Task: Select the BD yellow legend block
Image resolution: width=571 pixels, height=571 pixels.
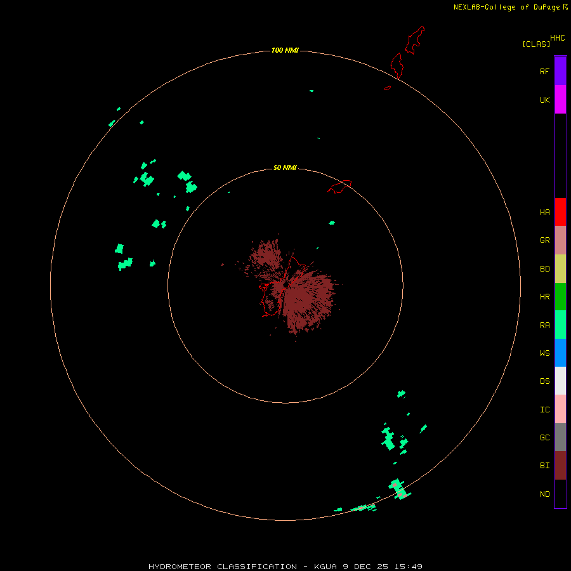Action: click(x=560, y=269)
